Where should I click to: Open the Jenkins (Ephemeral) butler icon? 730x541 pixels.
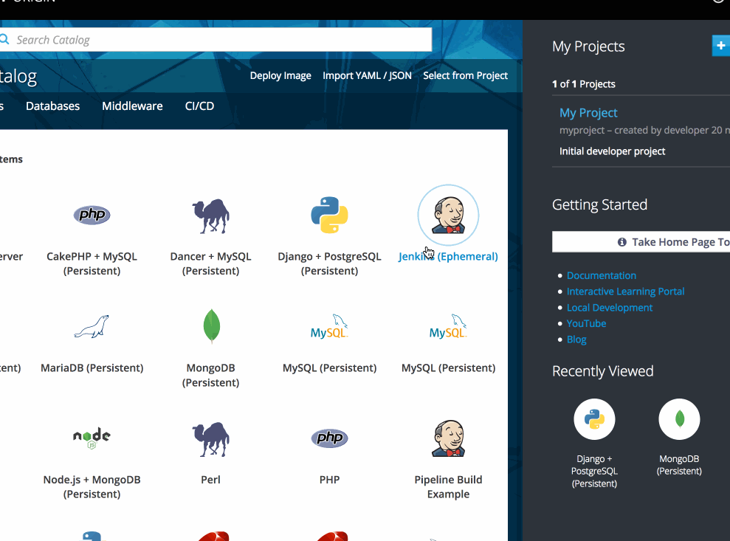click(448, 215)
